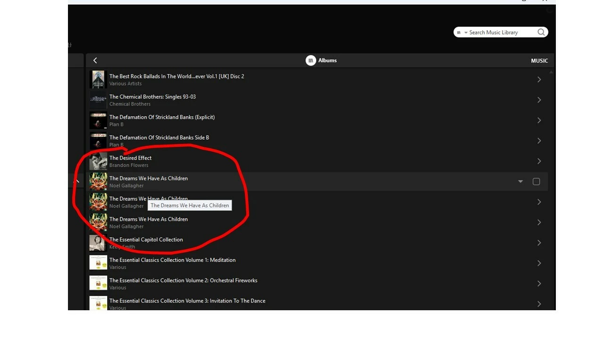Select Volume 2: Orchestral Fireworks album art

[98, 283]
